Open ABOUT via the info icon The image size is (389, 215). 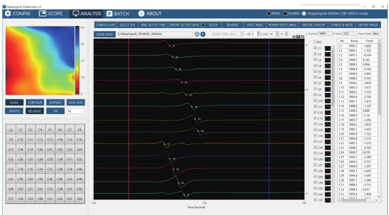pos(141,13)
